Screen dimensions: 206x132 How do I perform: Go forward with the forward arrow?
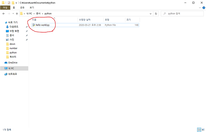pyautogui.click(x=9, y=14)
